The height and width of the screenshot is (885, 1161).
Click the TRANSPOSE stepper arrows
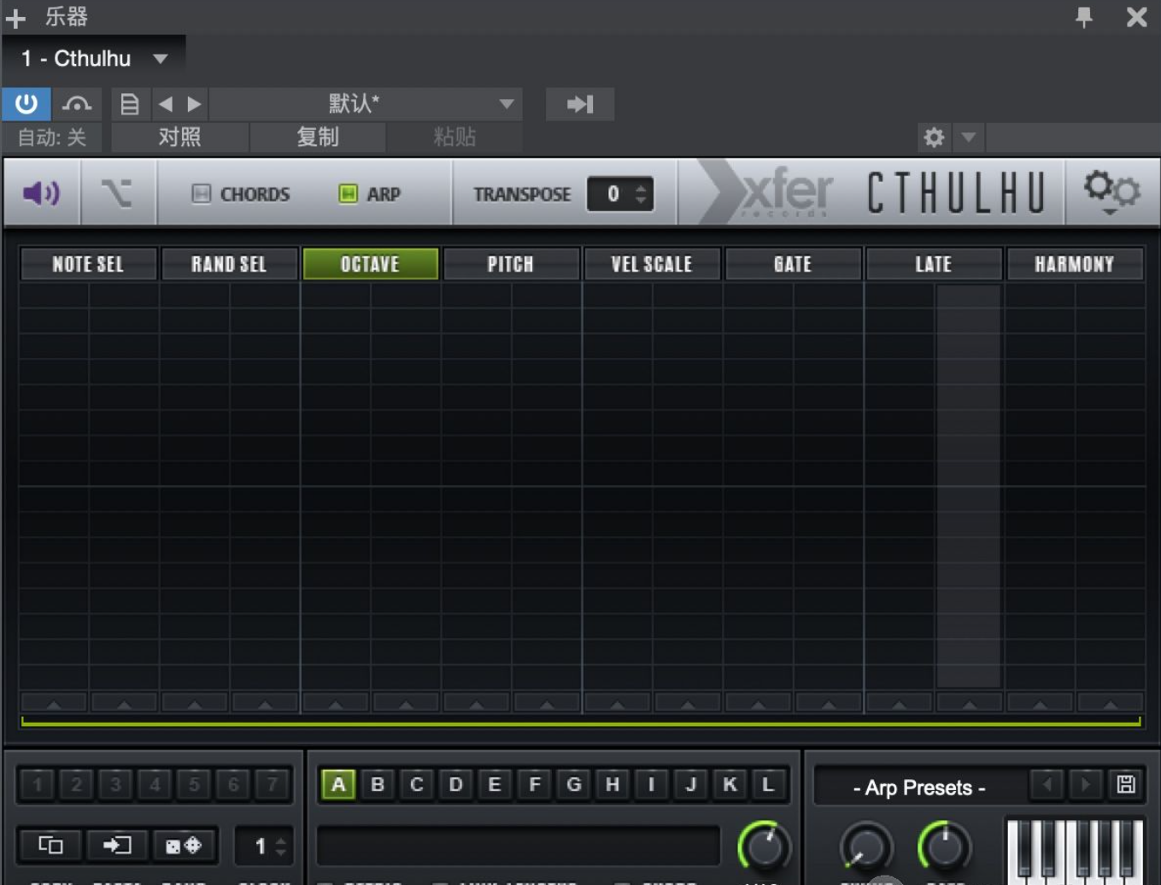click(642, 194)
